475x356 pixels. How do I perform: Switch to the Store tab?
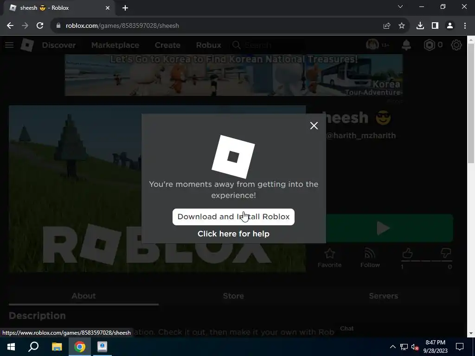pyautogui.click(x=233, y=296)
